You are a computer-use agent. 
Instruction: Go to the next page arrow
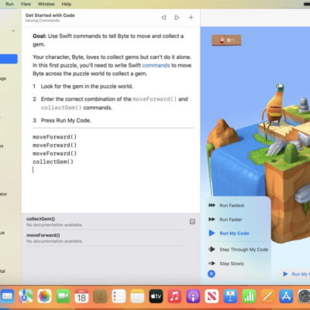pyautogui.click(x=177, y=18)
